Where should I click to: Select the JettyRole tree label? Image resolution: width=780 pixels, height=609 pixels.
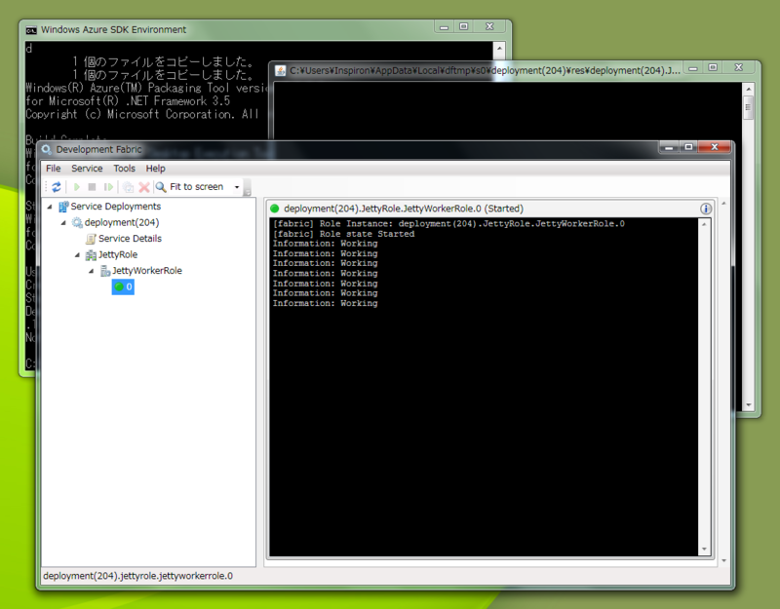pos(118,254)
